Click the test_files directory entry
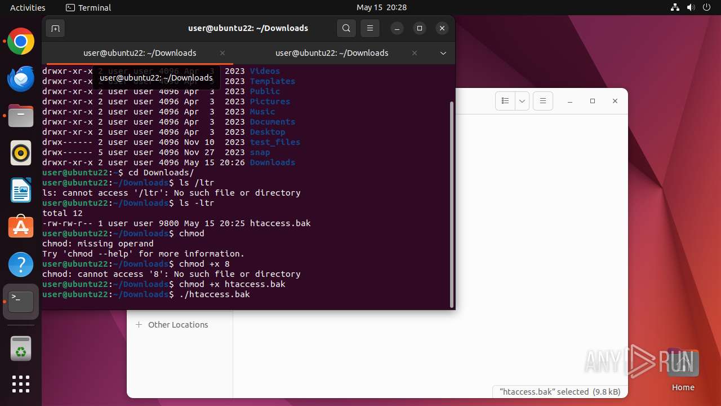 coord(275,142)
